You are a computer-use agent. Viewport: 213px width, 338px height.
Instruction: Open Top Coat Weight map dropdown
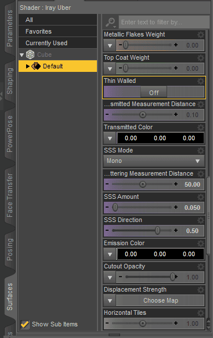coord(110,68)
